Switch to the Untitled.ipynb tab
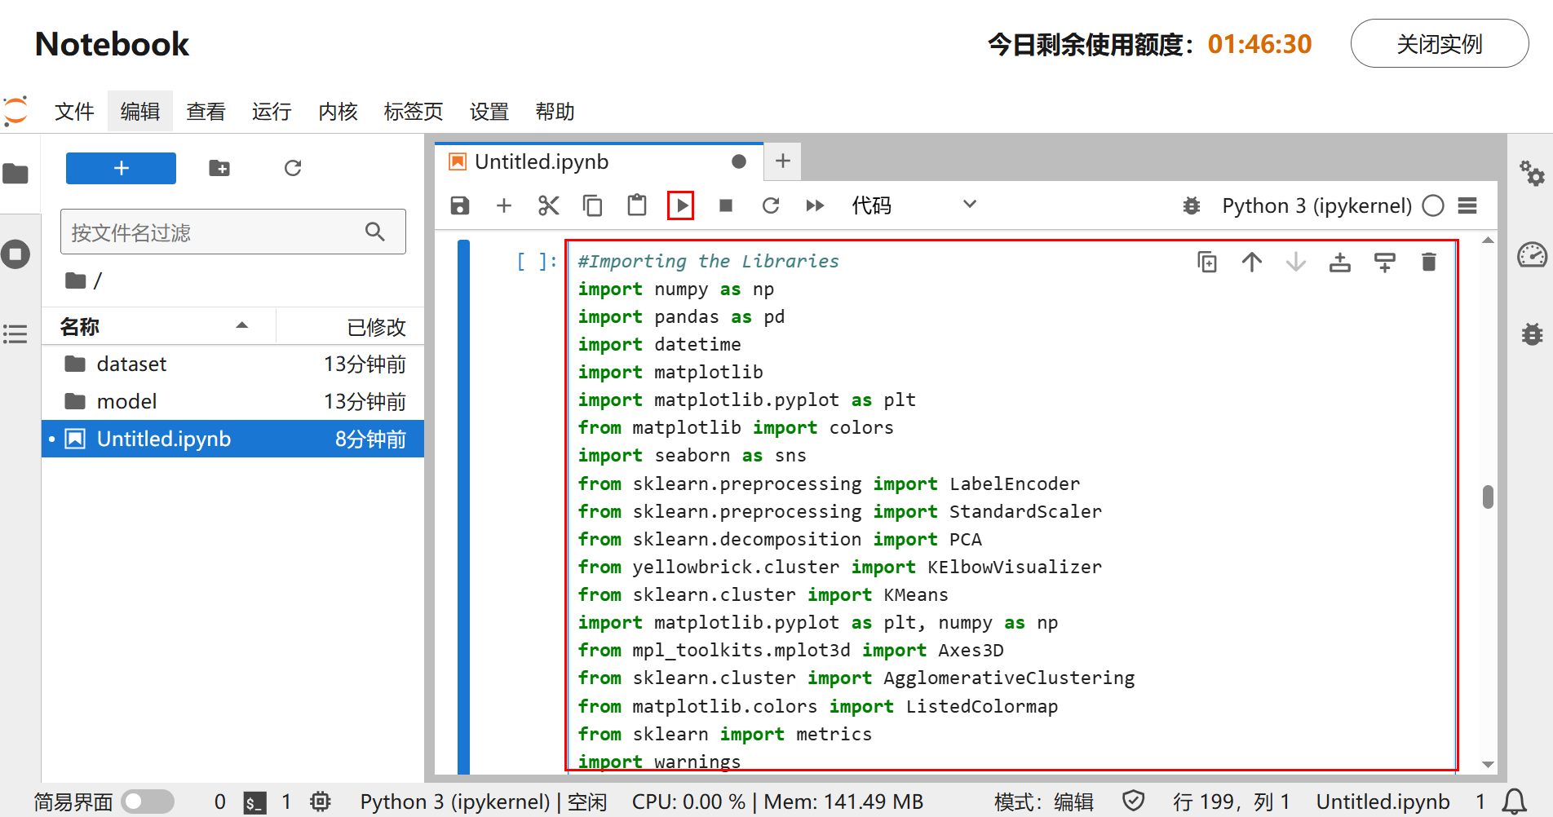 (542, 161)
